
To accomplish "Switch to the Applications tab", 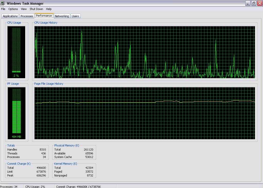I will [x=10, y=16].
